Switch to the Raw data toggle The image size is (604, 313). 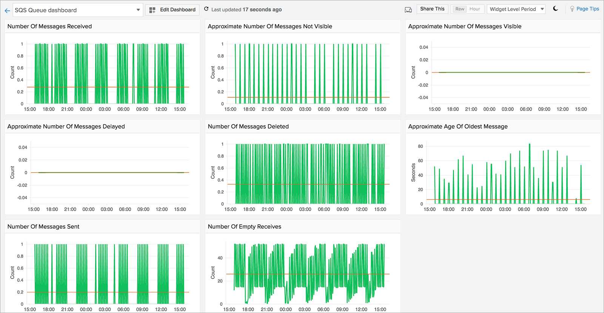coord(459,9)
